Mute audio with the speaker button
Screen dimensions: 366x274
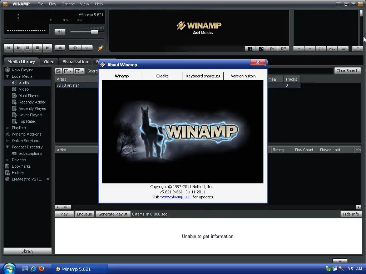tap(60, 31)
